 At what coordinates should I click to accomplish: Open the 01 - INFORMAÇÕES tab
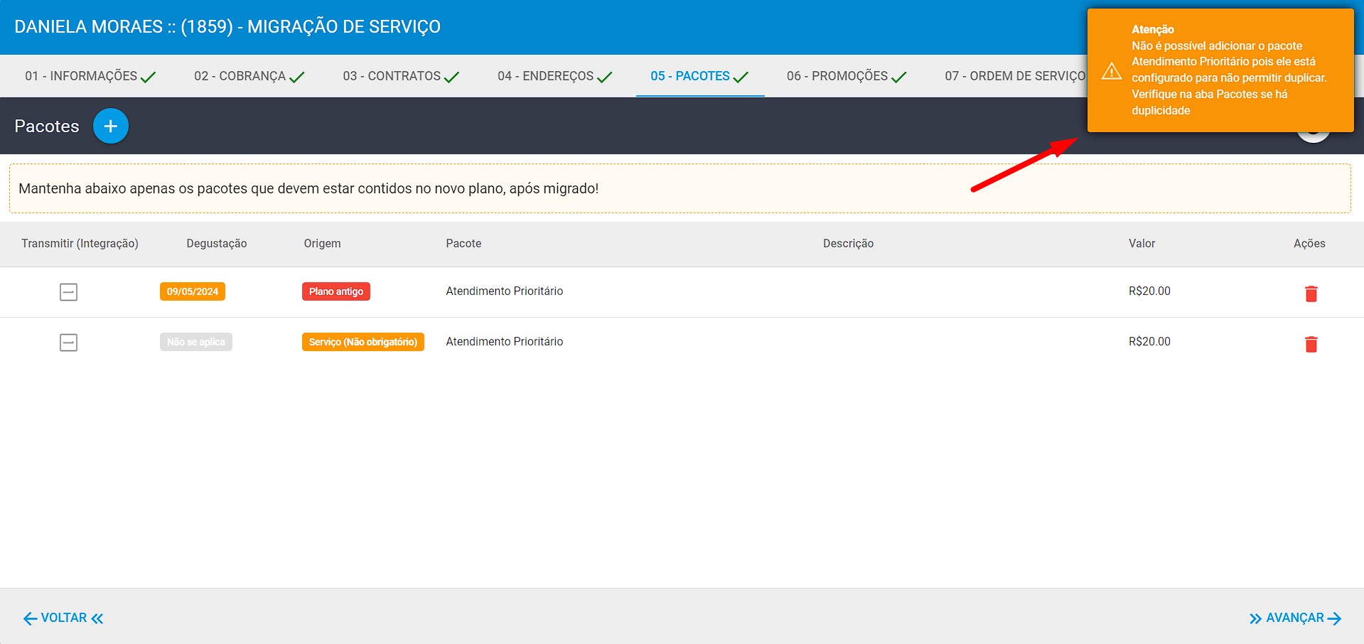coord(90,76)
